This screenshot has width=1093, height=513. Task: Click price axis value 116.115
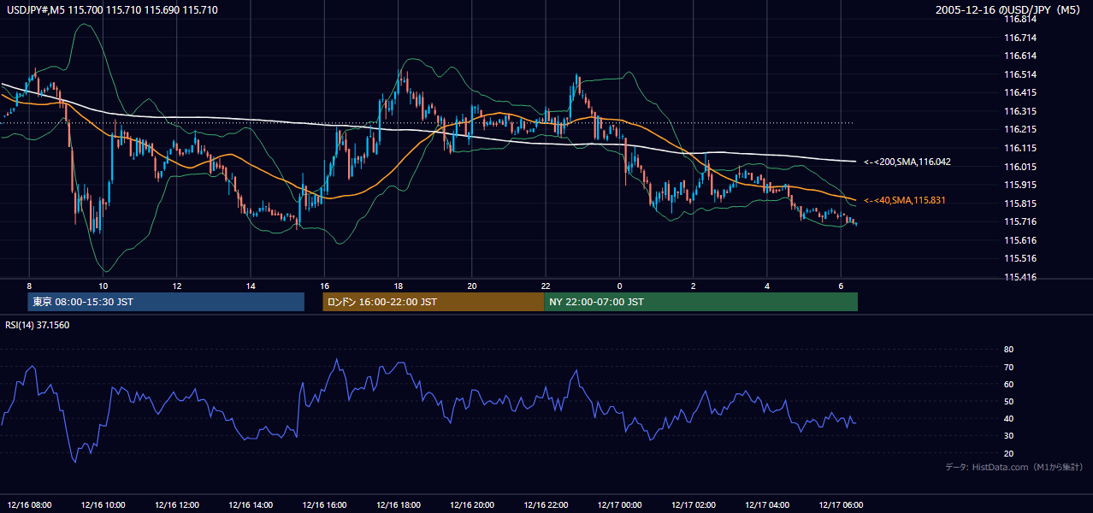(1020, 148)
